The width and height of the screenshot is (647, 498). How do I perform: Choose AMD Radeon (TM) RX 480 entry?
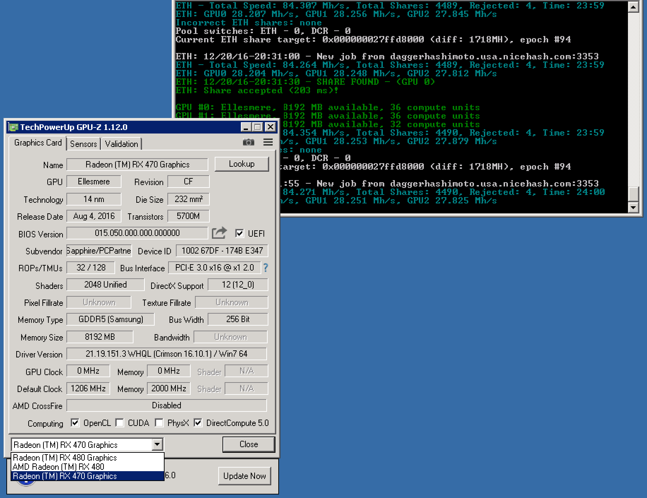(x=59, y=467)
